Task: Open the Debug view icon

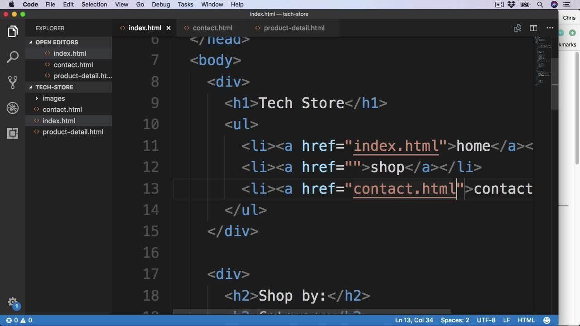Action: click(13, 108)
